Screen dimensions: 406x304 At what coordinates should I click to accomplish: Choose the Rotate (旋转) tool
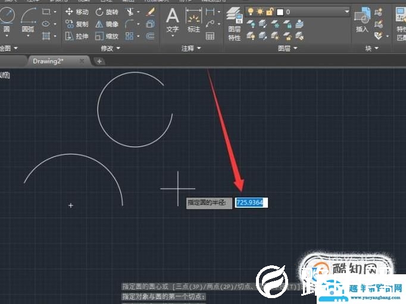click(x=107, y=12)
